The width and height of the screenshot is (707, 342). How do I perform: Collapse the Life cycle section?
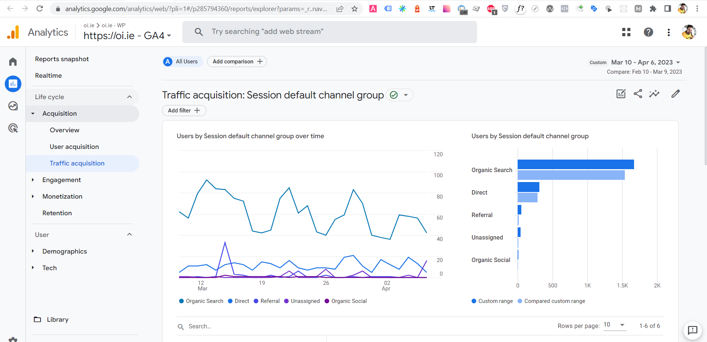click(x=129, y=97)
